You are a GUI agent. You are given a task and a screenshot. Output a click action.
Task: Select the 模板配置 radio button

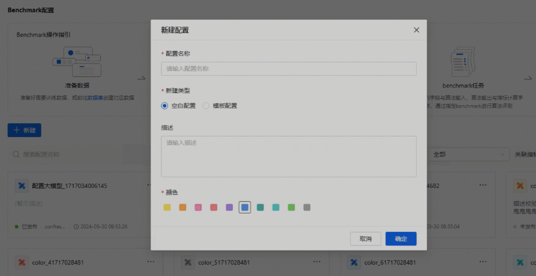pyautogui.click(x=206, y=106)
